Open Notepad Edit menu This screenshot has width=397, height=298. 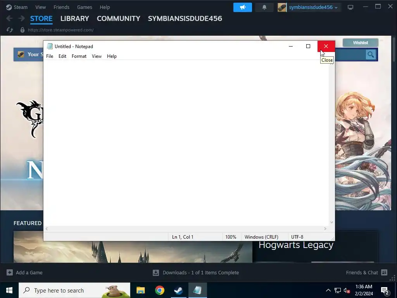[62, 56]
